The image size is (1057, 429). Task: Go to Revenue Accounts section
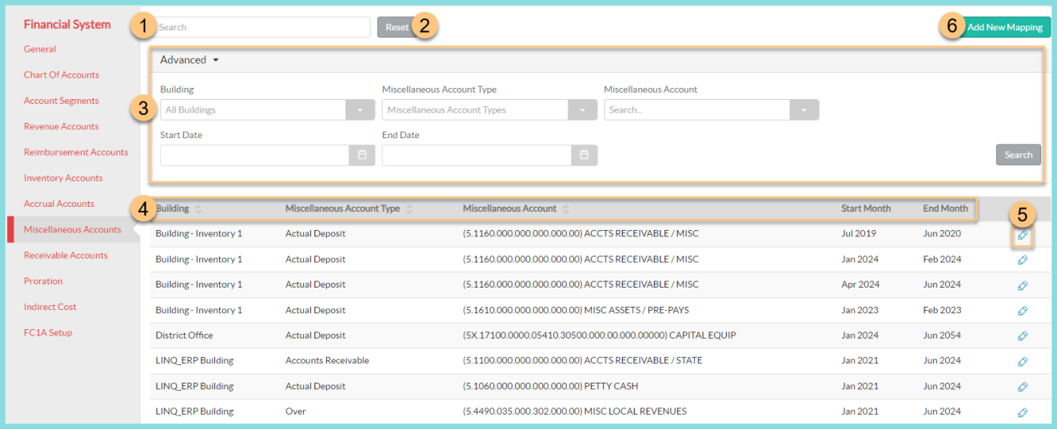[x=62, y=126]
